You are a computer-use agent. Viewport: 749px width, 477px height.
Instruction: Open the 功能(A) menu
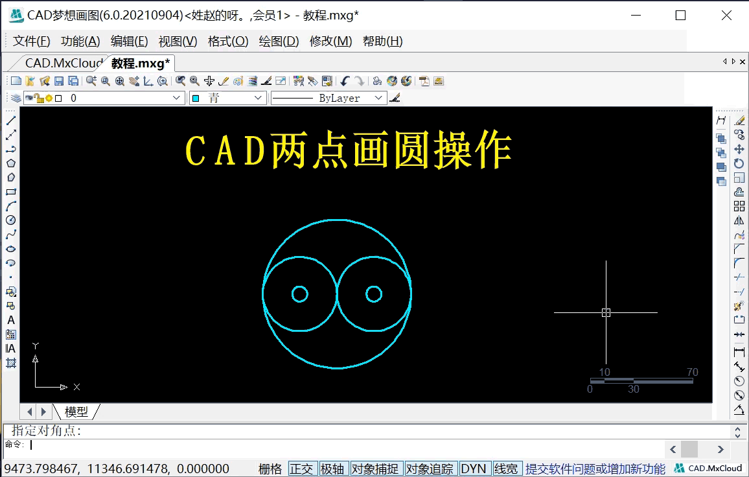coord(80,41)
